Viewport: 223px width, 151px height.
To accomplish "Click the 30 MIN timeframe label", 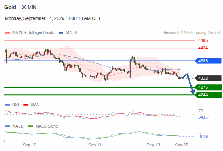I will click(x=29, y=7).
